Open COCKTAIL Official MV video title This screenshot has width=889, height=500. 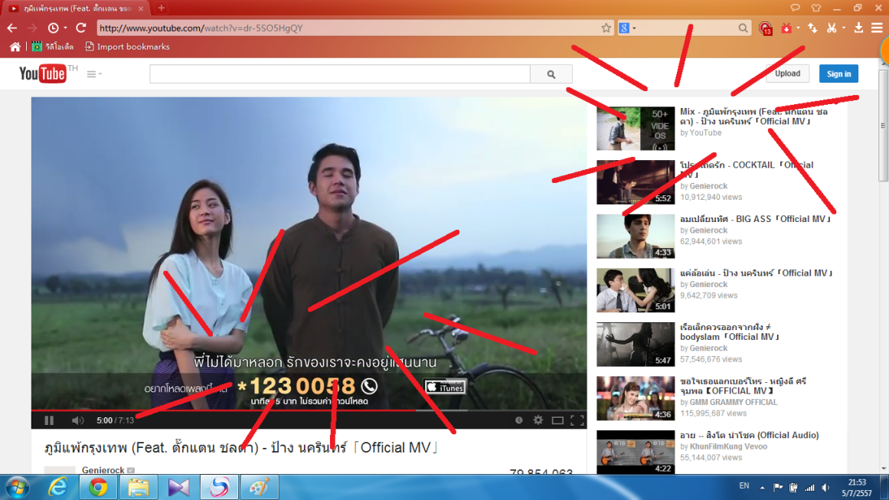(x=747, y=169)
